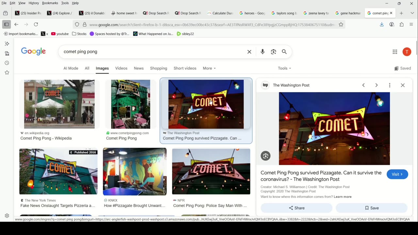The image size is (418, 235).
Task: Click the large Comet preview image
Action: pyautogui.click(x=334, y=129)
